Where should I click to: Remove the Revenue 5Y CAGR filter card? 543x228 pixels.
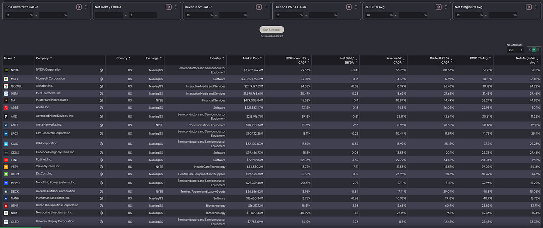(259, 7)
